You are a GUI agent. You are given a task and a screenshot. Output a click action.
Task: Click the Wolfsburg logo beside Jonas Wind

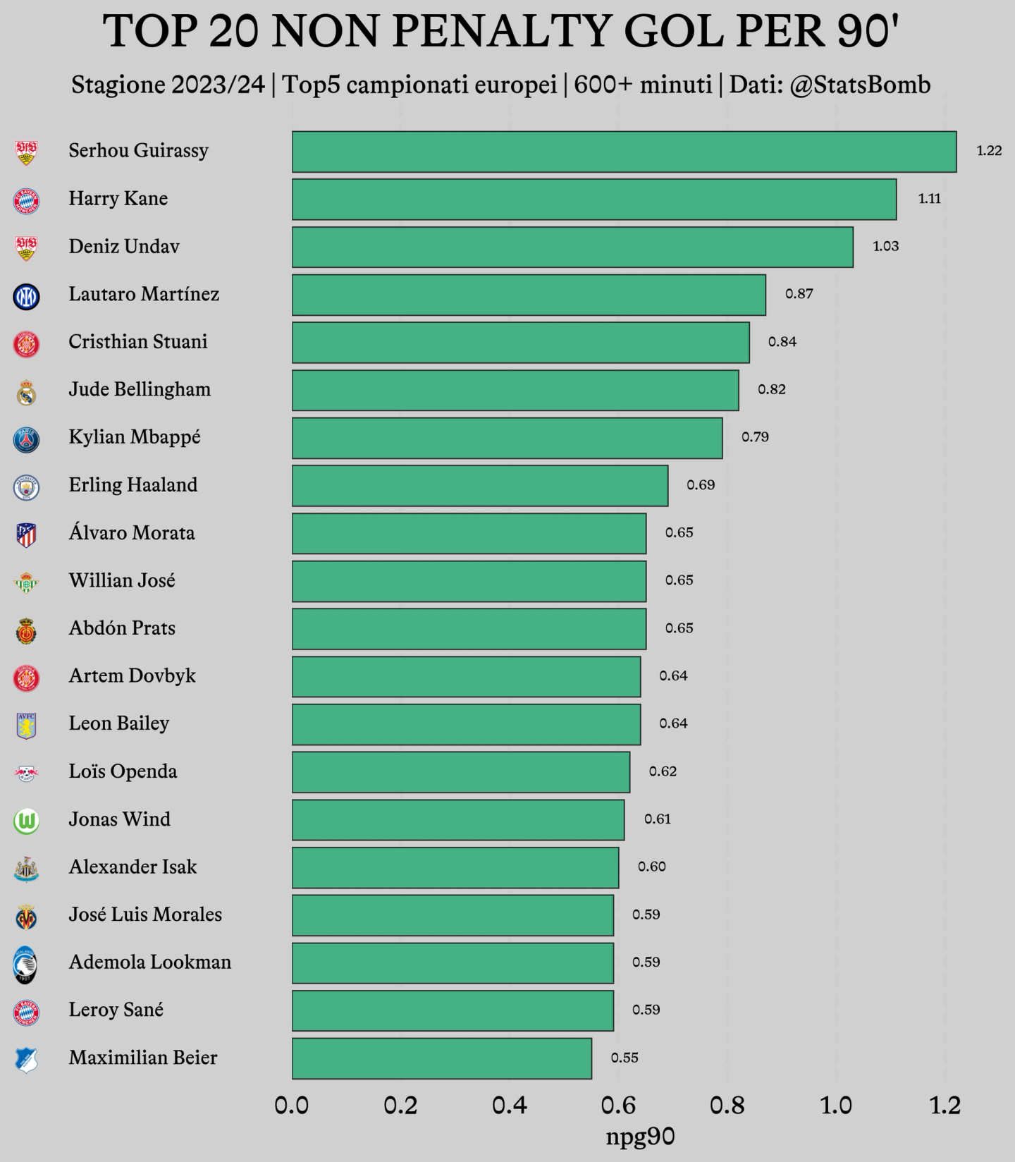click(26, 821)
